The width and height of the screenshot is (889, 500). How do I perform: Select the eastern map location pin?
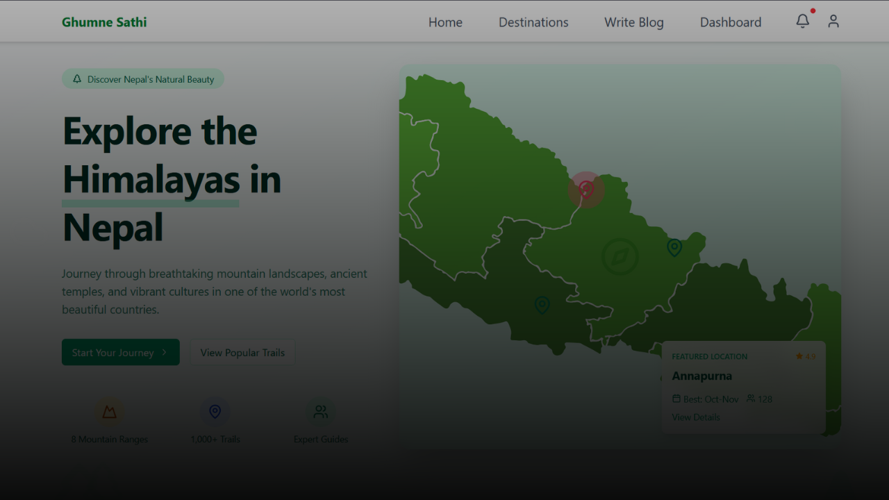pos(674,247)
